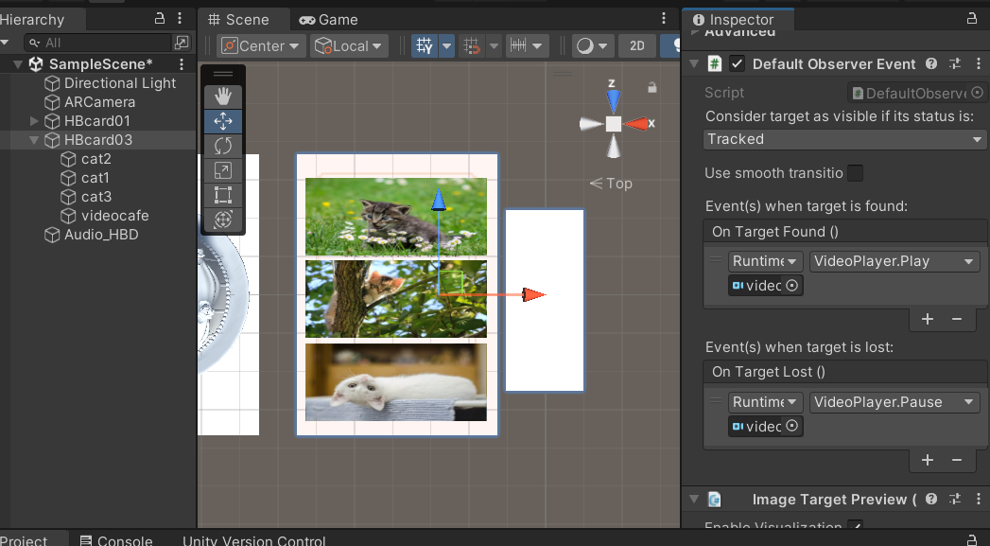Open VideoPlayer.Play function dropdown

coord(894,261)
